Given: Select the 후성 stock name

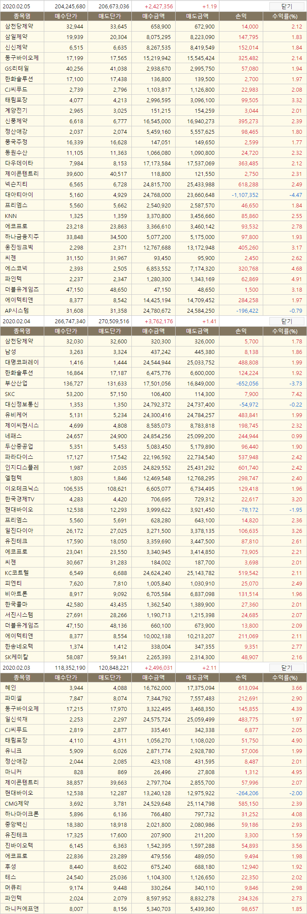Looking at the screenshot, I should pyautogui.click(x=11, y=867).
